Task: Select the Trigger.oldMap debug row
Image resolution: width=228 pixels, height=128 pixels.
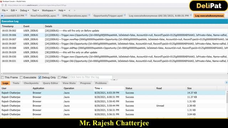Action: pos(114,48)
